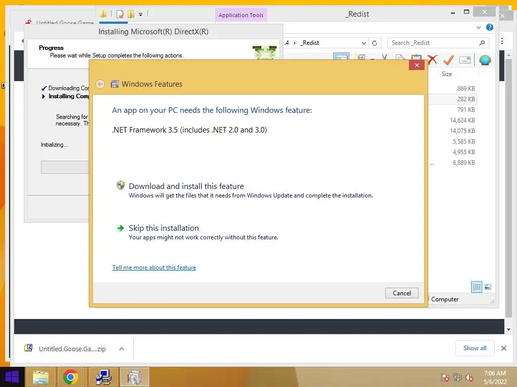The image size is (517, 387).
Task: Close the Windows Features dialog
Action: pos(417,65)
